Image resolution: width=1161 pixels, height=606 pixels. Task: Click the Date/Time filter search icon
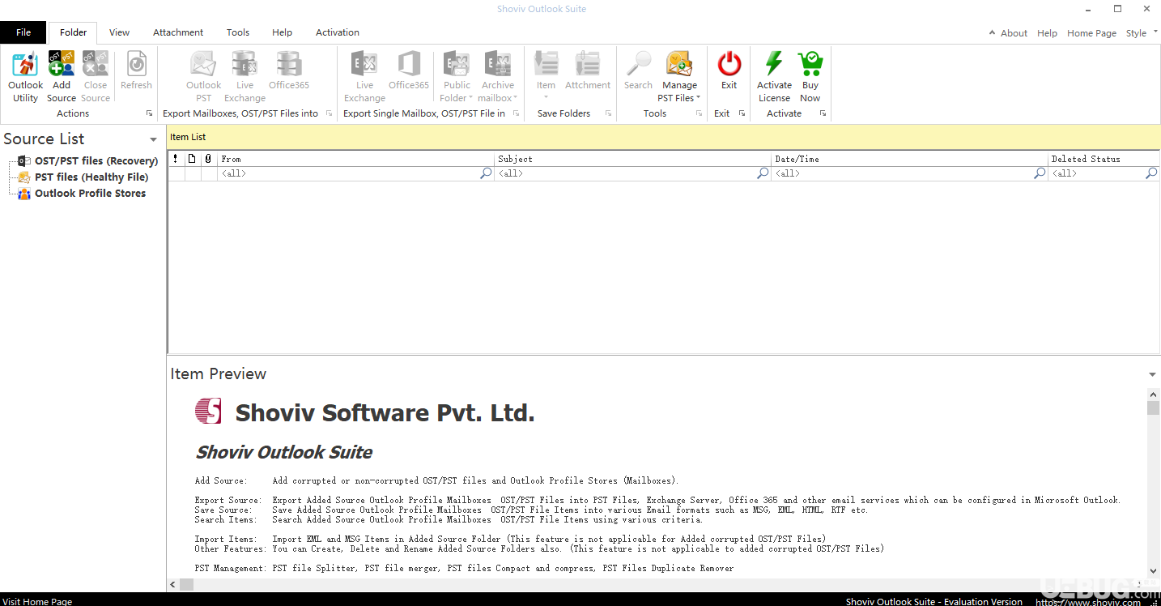(x=1040, y=173)
